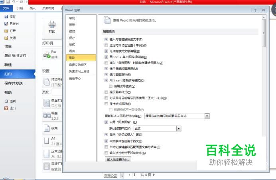This screenshot has width=276, height=180.
Task: Click the 输入法设置(M)... button
Action: coord(118,160)
